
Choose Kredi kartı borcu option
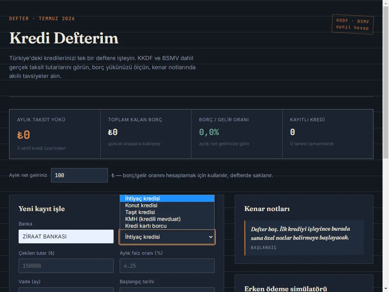click(x=167, y=226)
